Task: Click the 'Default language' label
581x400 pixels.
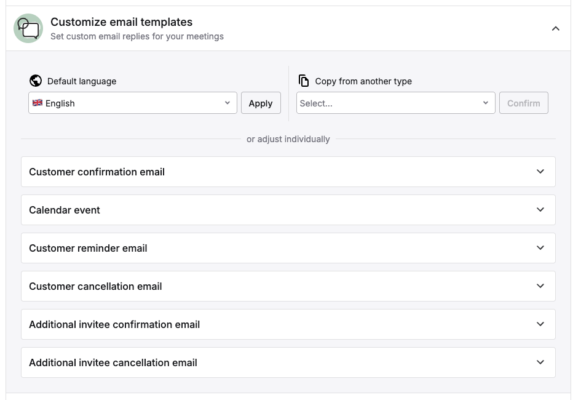Action: [82, 81]
